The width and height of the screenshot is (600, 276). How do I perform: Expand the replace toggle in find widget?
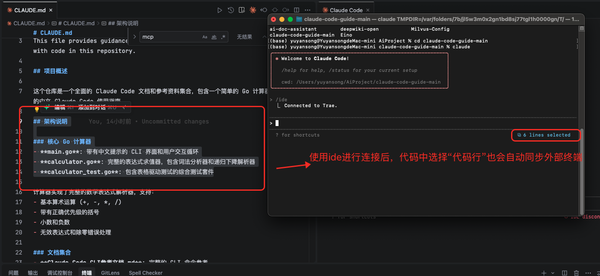(134, 37)
